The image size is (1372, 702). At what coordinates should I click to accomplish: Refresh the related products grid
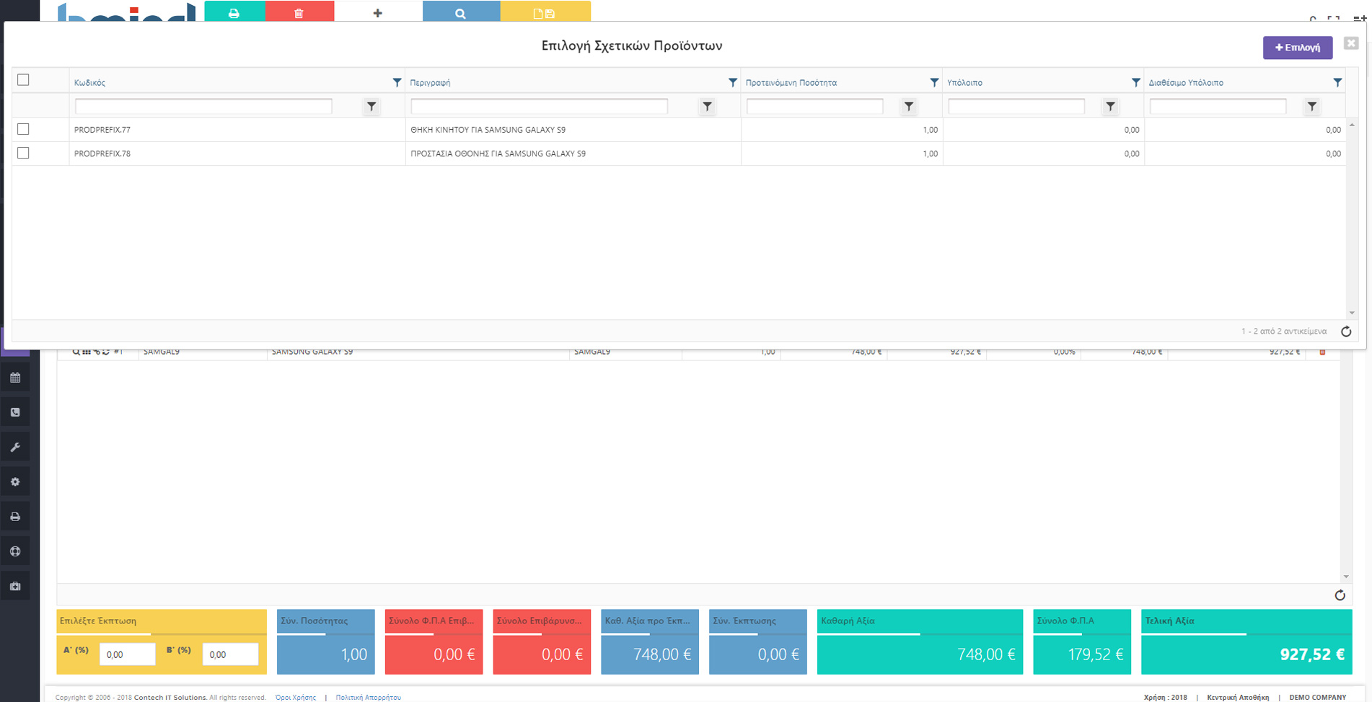tap(1345, 332)
